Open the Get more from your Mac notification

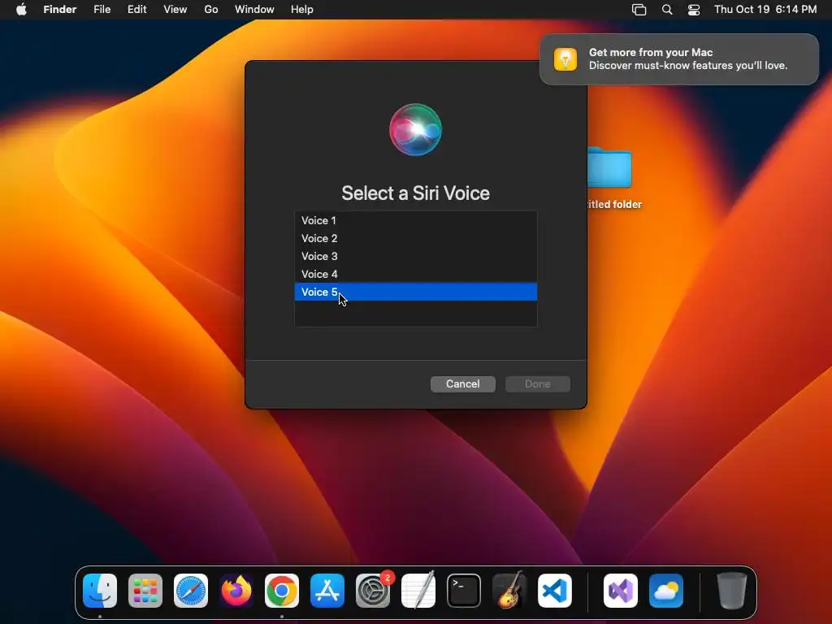tap(679, 58)
